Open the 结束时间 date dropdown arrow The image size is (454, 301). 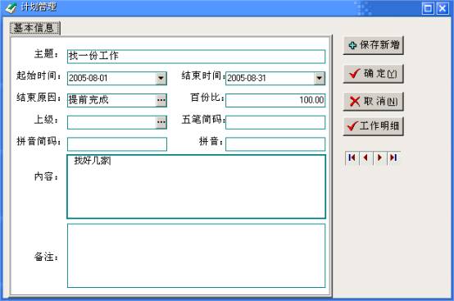pyautogui.click(x=320, y=78)
